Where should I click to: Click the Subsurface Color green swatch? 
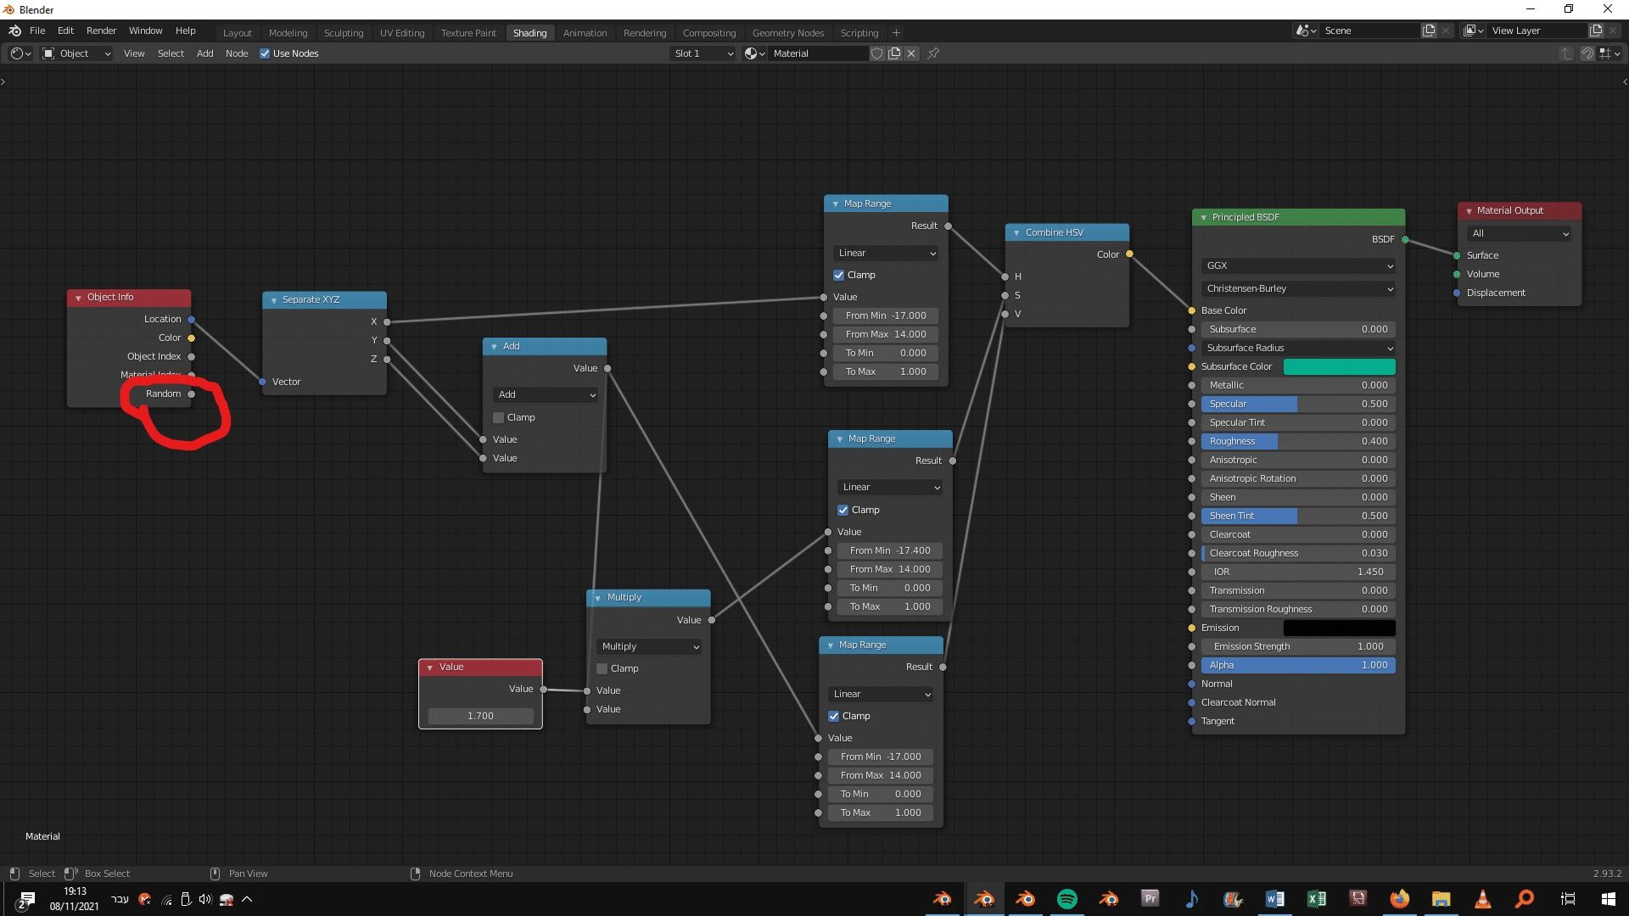[1339, 366]
